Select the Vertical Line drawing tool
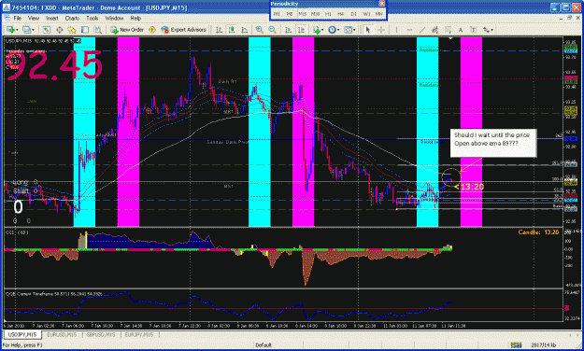The height and width of the screenshot is (351, 584). (x=397, y=30)
